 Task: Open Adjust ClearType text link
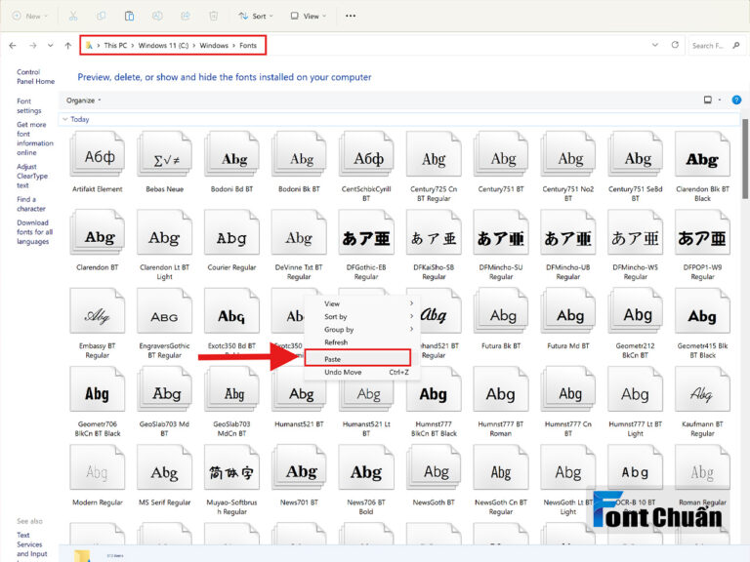click(x=32, y=176)
